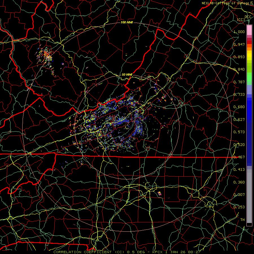The height and width of the screenshot is (254, 254).
Task: Click the 00:27 timestamp in caption
Action: pyautogui.click(x=194, y=252)
